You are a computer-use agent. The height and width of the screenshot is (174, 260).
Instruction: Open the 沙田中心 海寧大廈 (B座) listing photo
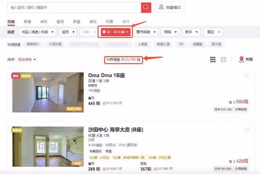(48, 147)
